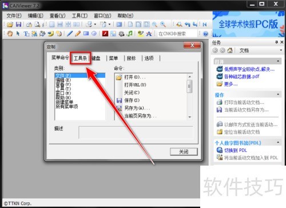Click 打印当前活动文档 in task pane
The width and height of the screenshot is (286, 208).
(x=244, y=103)
